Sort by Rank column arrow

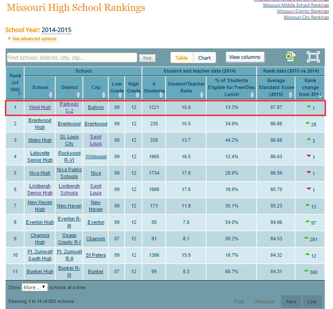pyautogui.click(x=19, y=92)
